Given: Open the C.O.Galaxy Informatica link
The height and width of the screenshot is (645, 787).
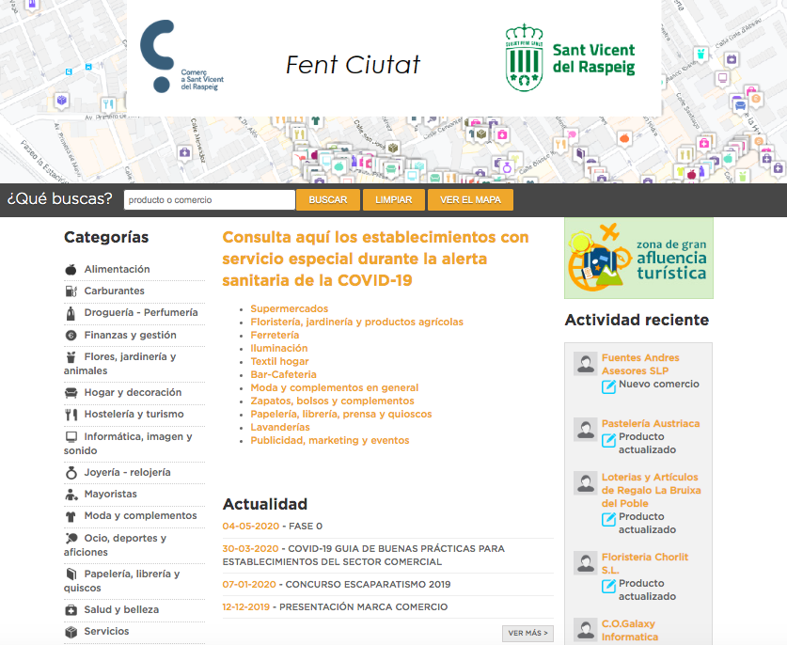Looking at the screenshot, I should point(630,631).
